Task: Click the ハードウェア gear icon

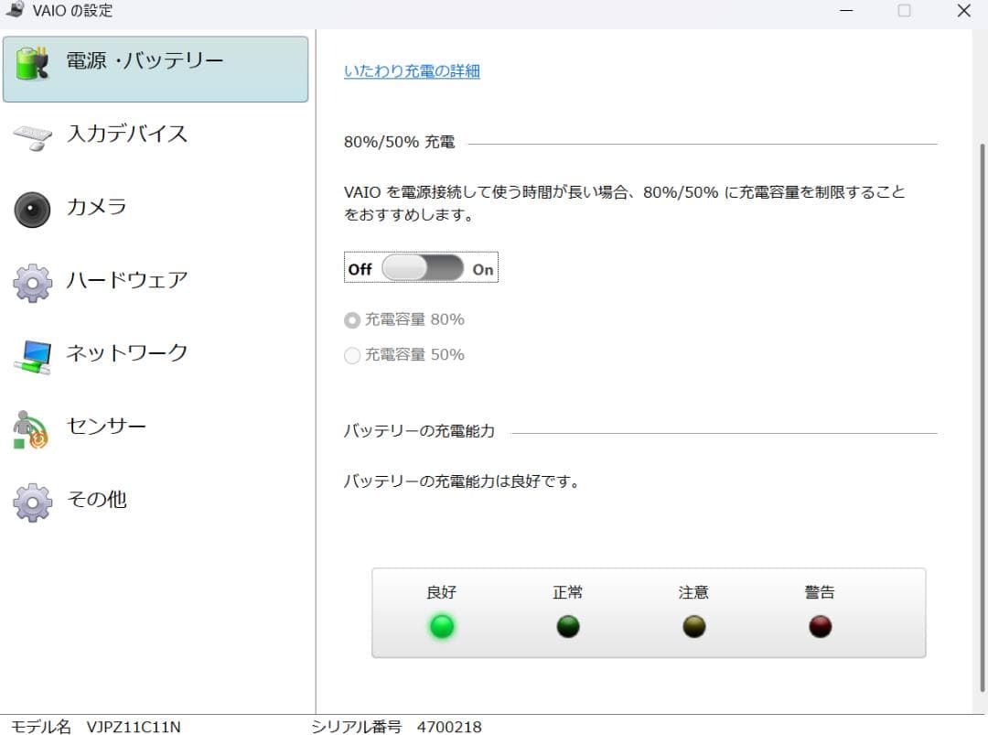Action: tap(32, 281)
